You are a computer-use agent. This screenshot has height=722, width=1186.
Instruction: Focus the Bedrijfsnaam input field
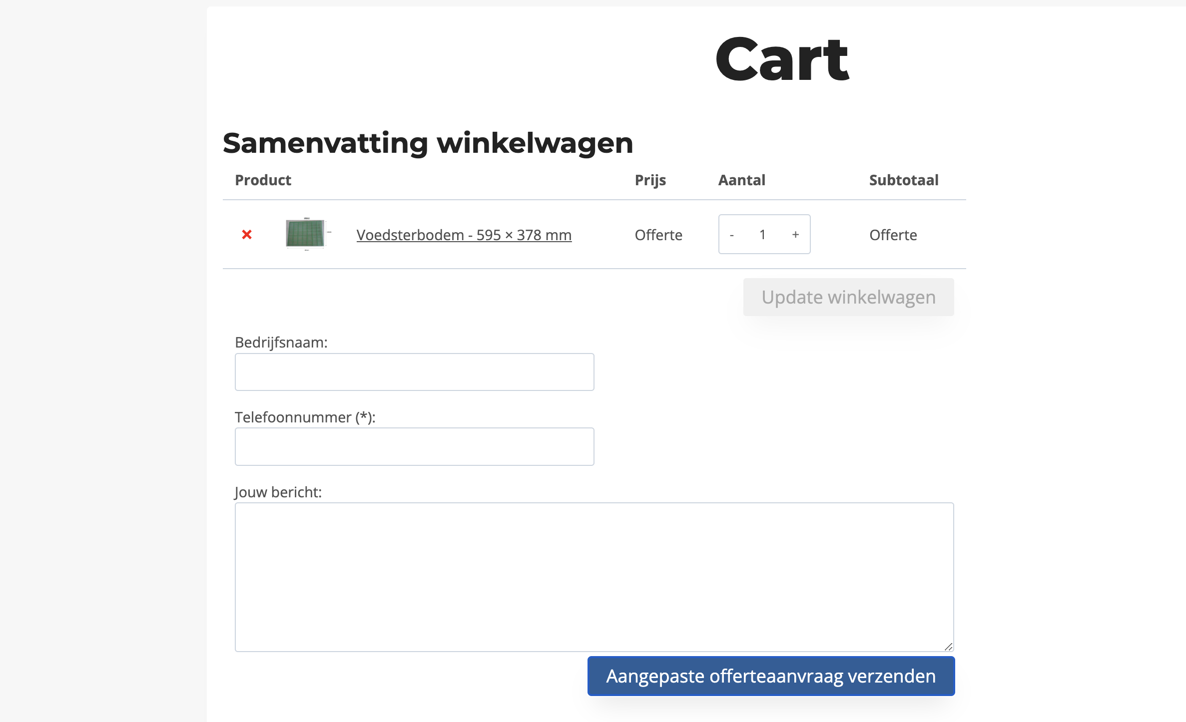pyautogui.click(x=414, y=372)
